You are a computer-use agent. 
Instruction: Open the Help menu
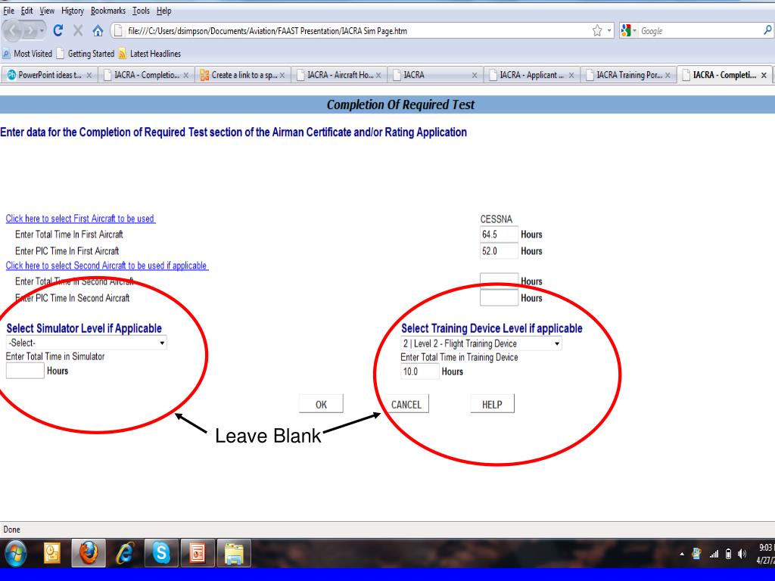pyautogui.click(x=164, y=11)
